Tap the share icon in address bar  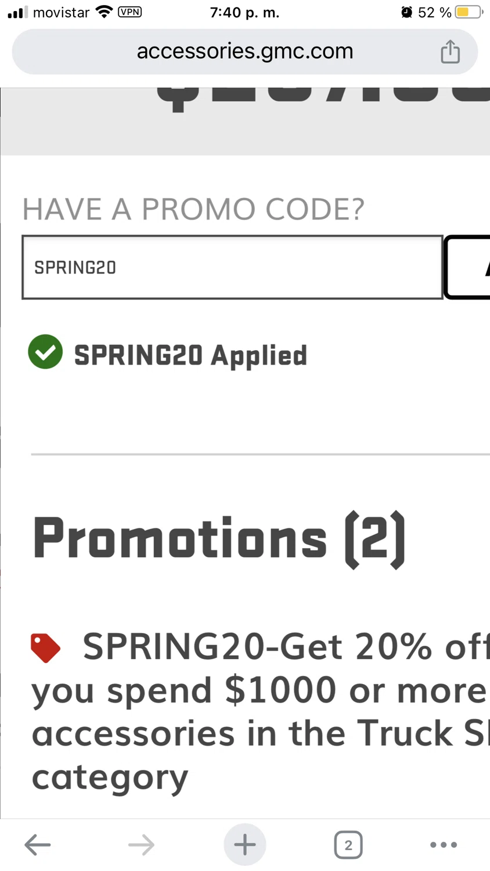coord(450,52)
